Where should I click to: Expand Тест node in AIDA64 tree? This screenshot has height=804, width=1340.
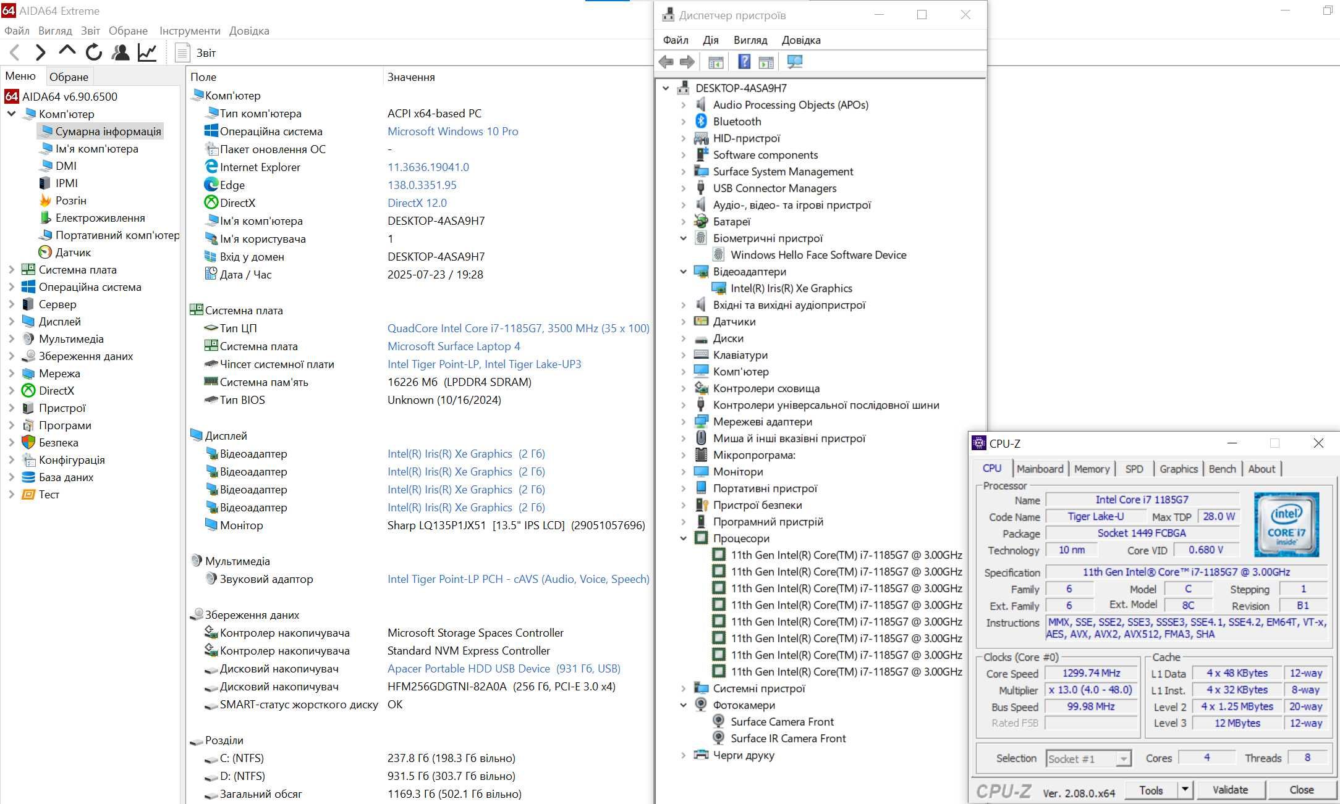point(12,495)
